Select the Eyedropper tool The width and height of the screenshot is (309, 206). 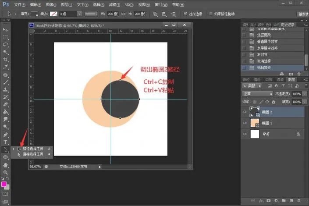click(5, 67)
